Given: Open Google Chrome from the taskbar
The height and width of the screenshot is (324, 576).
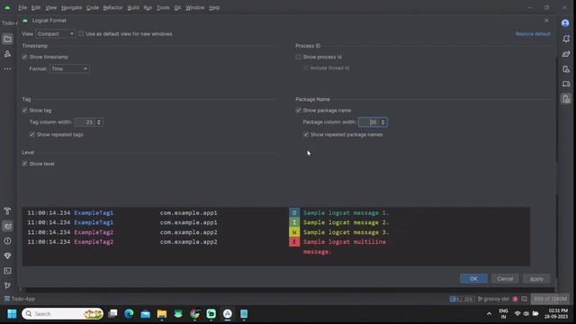Looking at the screenshot, I should pos(194,314).
